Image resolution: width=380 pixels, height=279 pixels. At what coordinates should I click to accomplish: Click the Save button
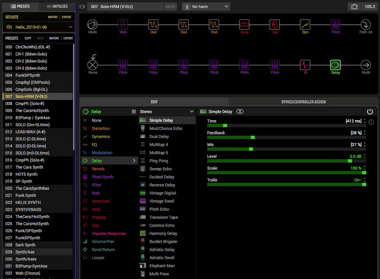click(x=170, y=6)
